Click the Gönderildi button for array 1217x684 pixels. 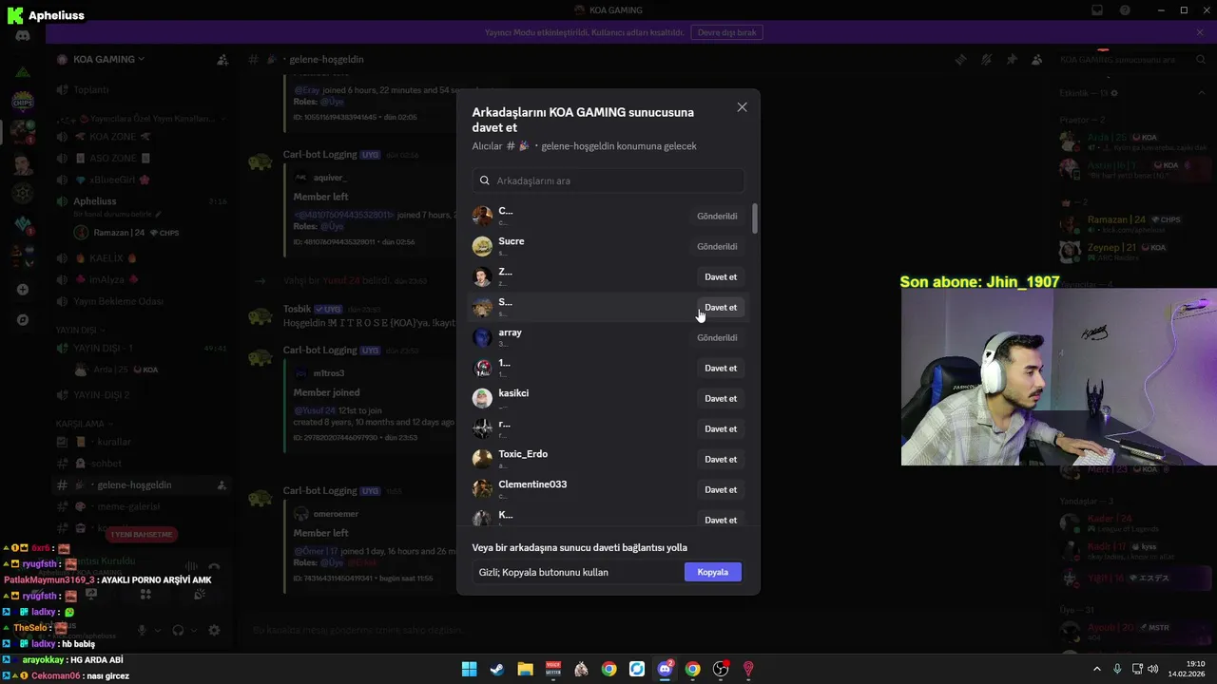point(717,338)
